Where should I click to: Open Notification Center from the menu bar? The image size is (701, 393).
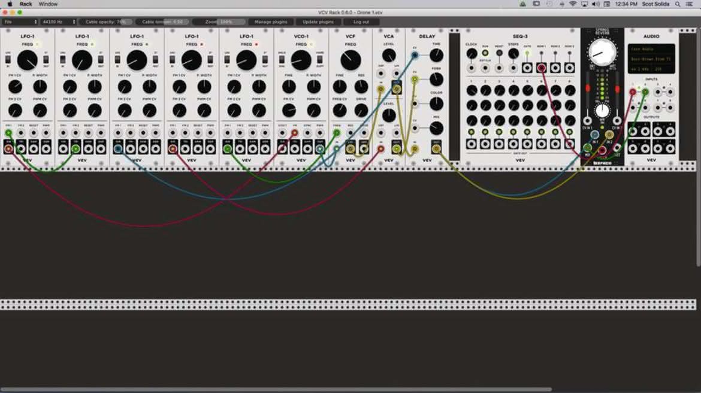point(690,4)
